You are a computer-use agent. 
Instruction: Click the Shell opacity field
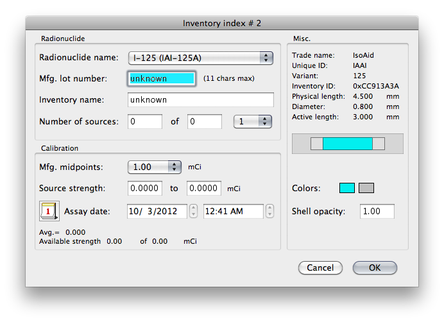coord(377,211)
